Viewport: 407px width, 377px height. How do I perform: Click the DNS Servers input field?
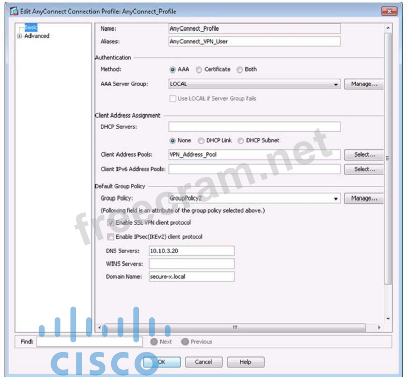pyautogui.click(x=192, y=251)
